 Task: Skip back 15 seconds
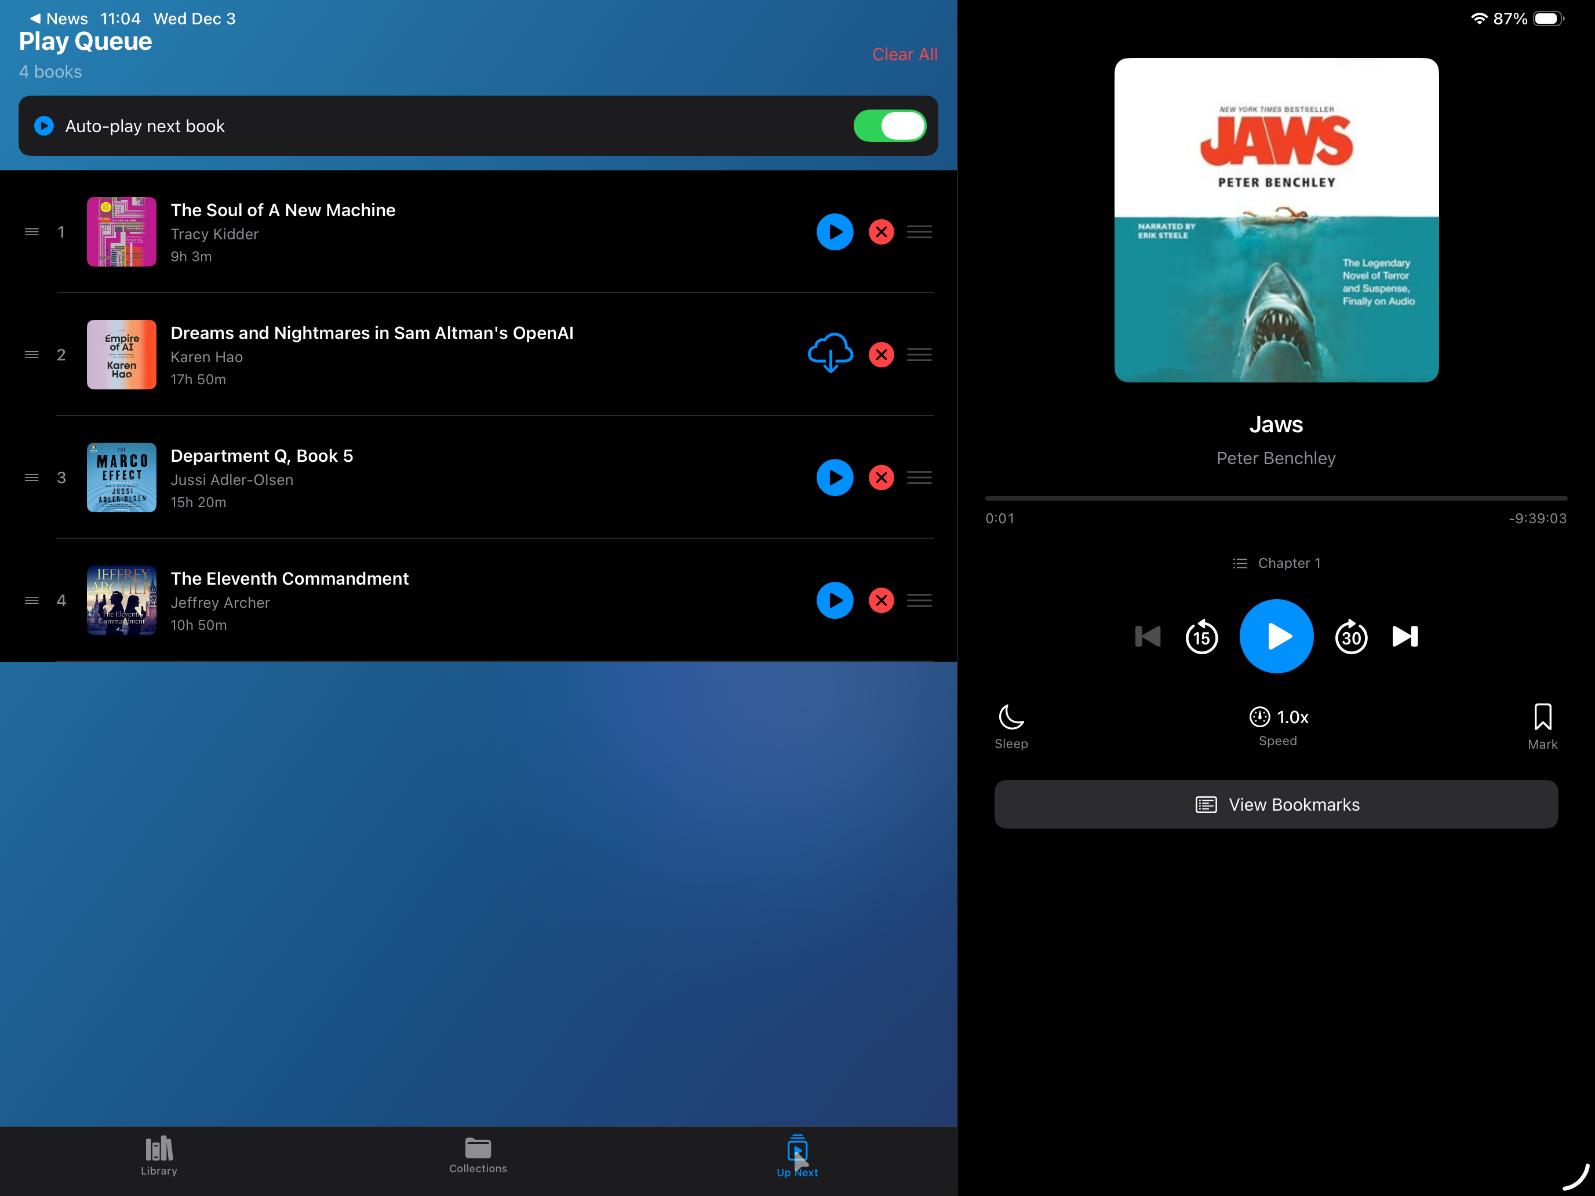(1201, 637)
